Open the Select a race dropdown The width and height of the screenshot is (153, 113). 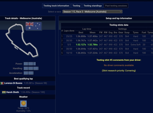92,12
